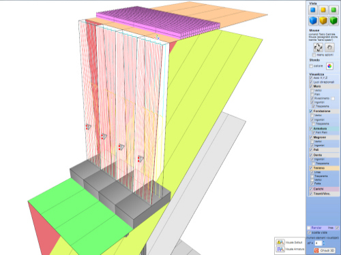The image size is (341, 255).
Task: Switch to yellow 3D cube view
Action: 323,20
